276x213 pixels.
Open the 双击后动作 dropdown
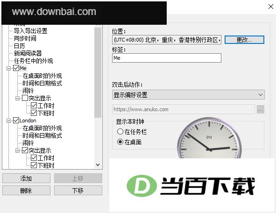188,95
